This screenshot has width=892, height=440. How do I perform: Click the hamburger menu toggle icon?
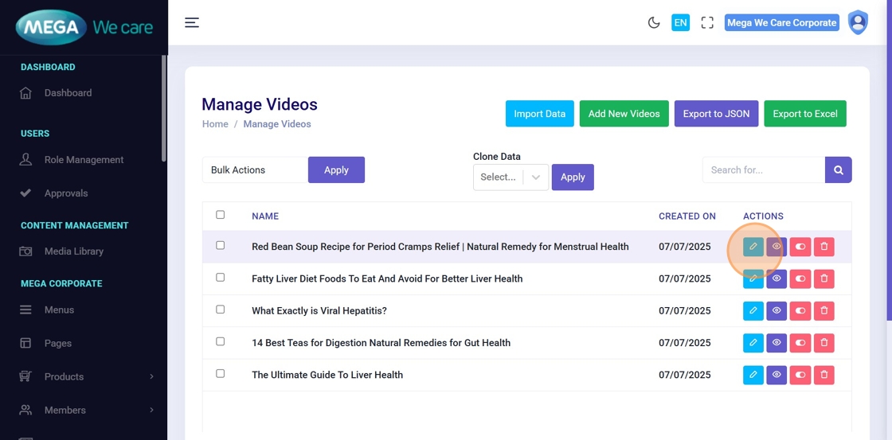click(x=192, y=22)
